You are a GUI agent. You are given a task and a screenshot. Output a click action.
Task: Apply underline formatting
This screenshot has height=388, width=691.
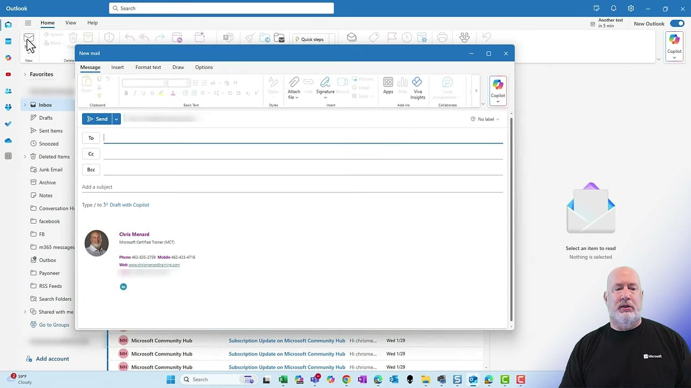143,93
